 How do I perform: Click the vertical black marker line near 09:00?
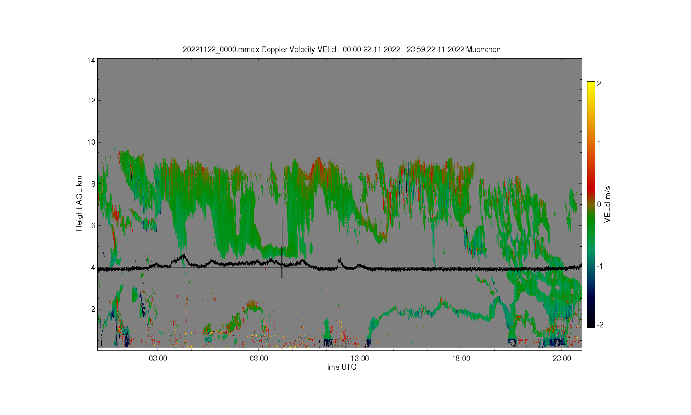click(282, 248)
